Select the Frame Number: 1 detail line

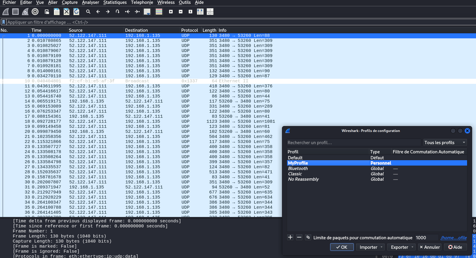33,231
